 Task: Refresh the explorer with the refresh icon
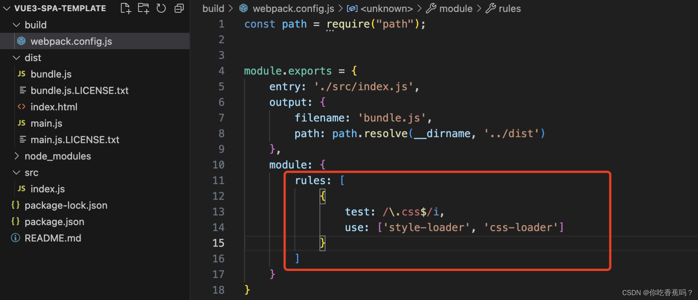click(x=161, y=8)
